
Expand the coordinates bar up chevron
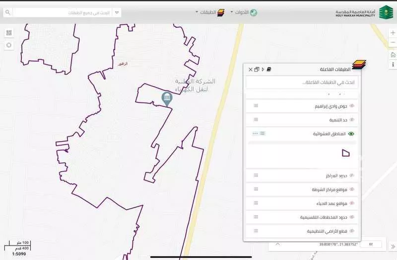tap(277, 244)
